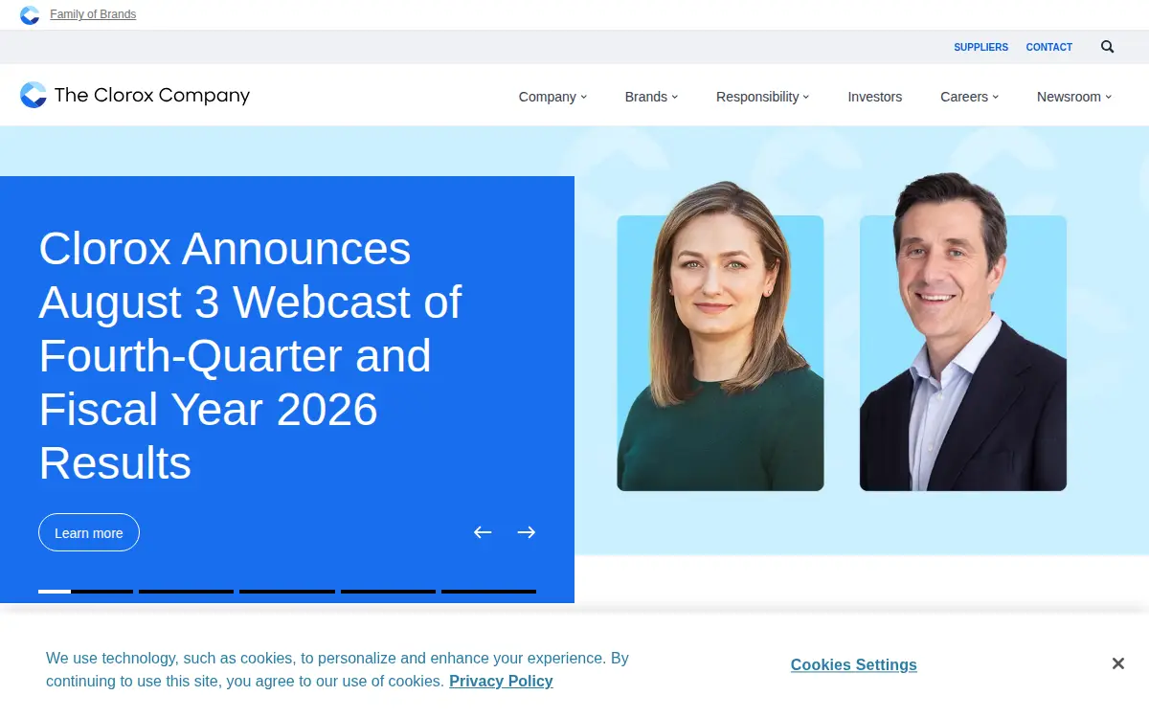Go to the Investors page

[874, 97]
